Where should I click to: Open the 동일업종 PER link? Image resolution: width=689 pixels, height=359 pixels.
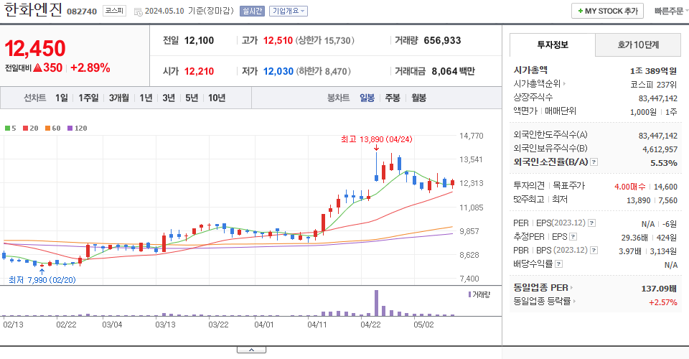543,288
